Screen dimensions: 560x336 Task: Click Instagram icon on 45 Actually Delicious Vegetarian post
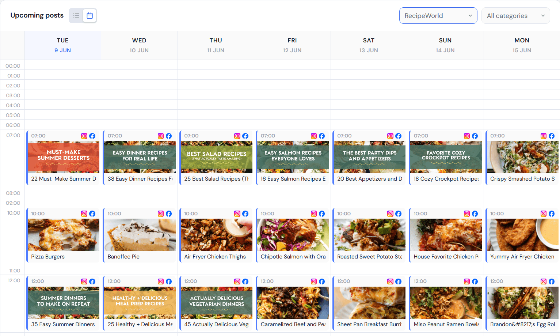237,282
